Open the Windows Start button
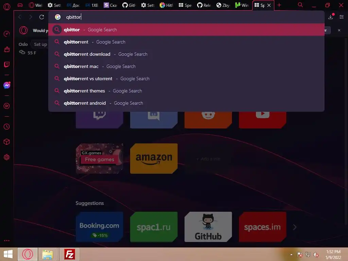348x261 pixels. [8, 254]
